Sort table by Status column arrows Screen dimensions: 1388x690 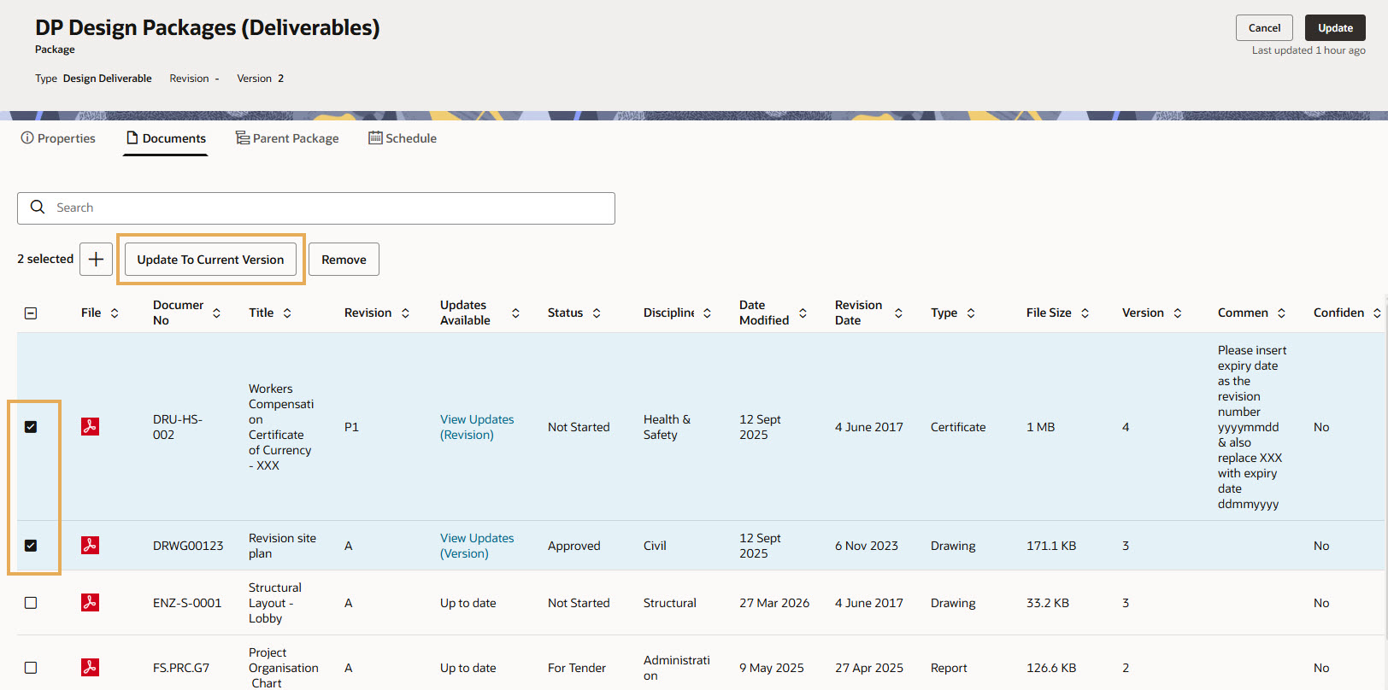597,313
